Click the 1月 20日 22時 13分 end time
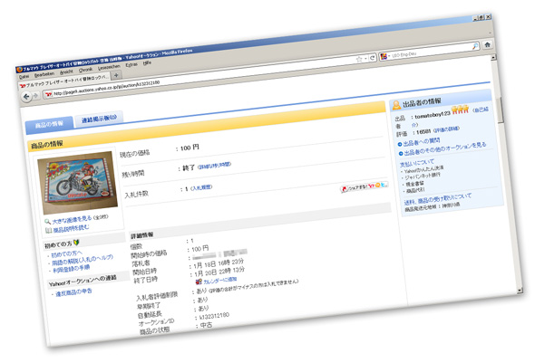Viewport: 535px width, 363px height. (219, 272)
